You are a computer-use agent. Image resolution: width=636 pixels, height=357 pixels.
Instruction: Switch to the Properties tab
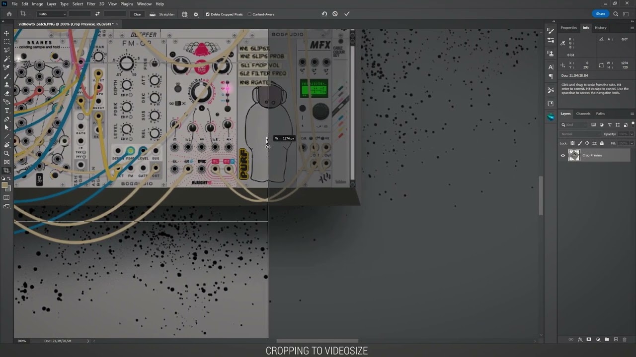point(569,28)
